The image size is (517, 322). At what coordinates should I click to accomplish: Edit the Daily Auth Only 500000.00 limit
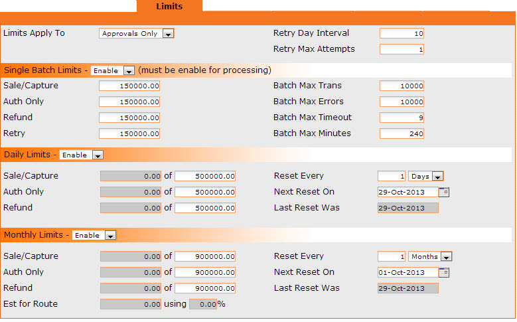coord(205,192)
